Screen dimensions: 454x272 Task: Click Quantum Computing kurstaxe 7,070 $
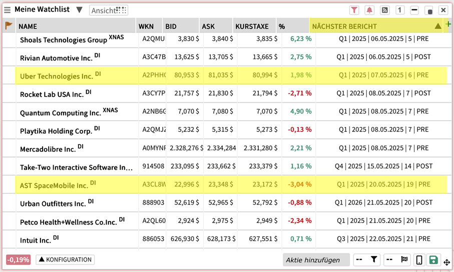tap(267, 111)
